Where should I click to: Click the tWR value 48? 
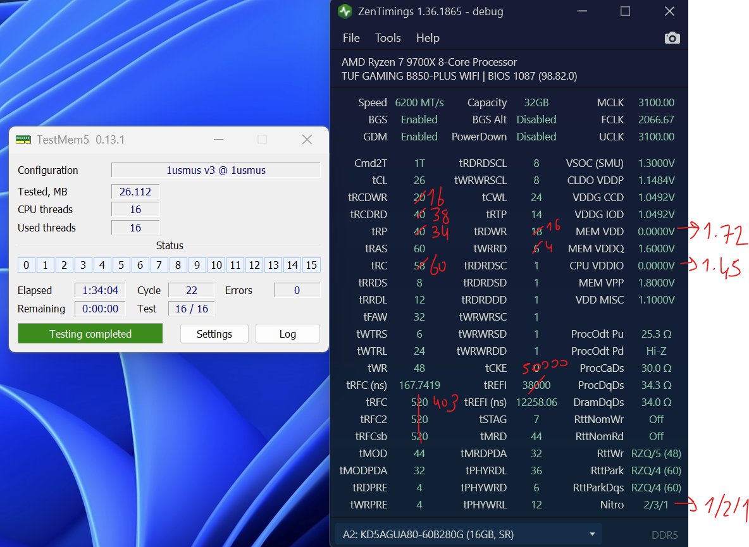tap(419, 368)
